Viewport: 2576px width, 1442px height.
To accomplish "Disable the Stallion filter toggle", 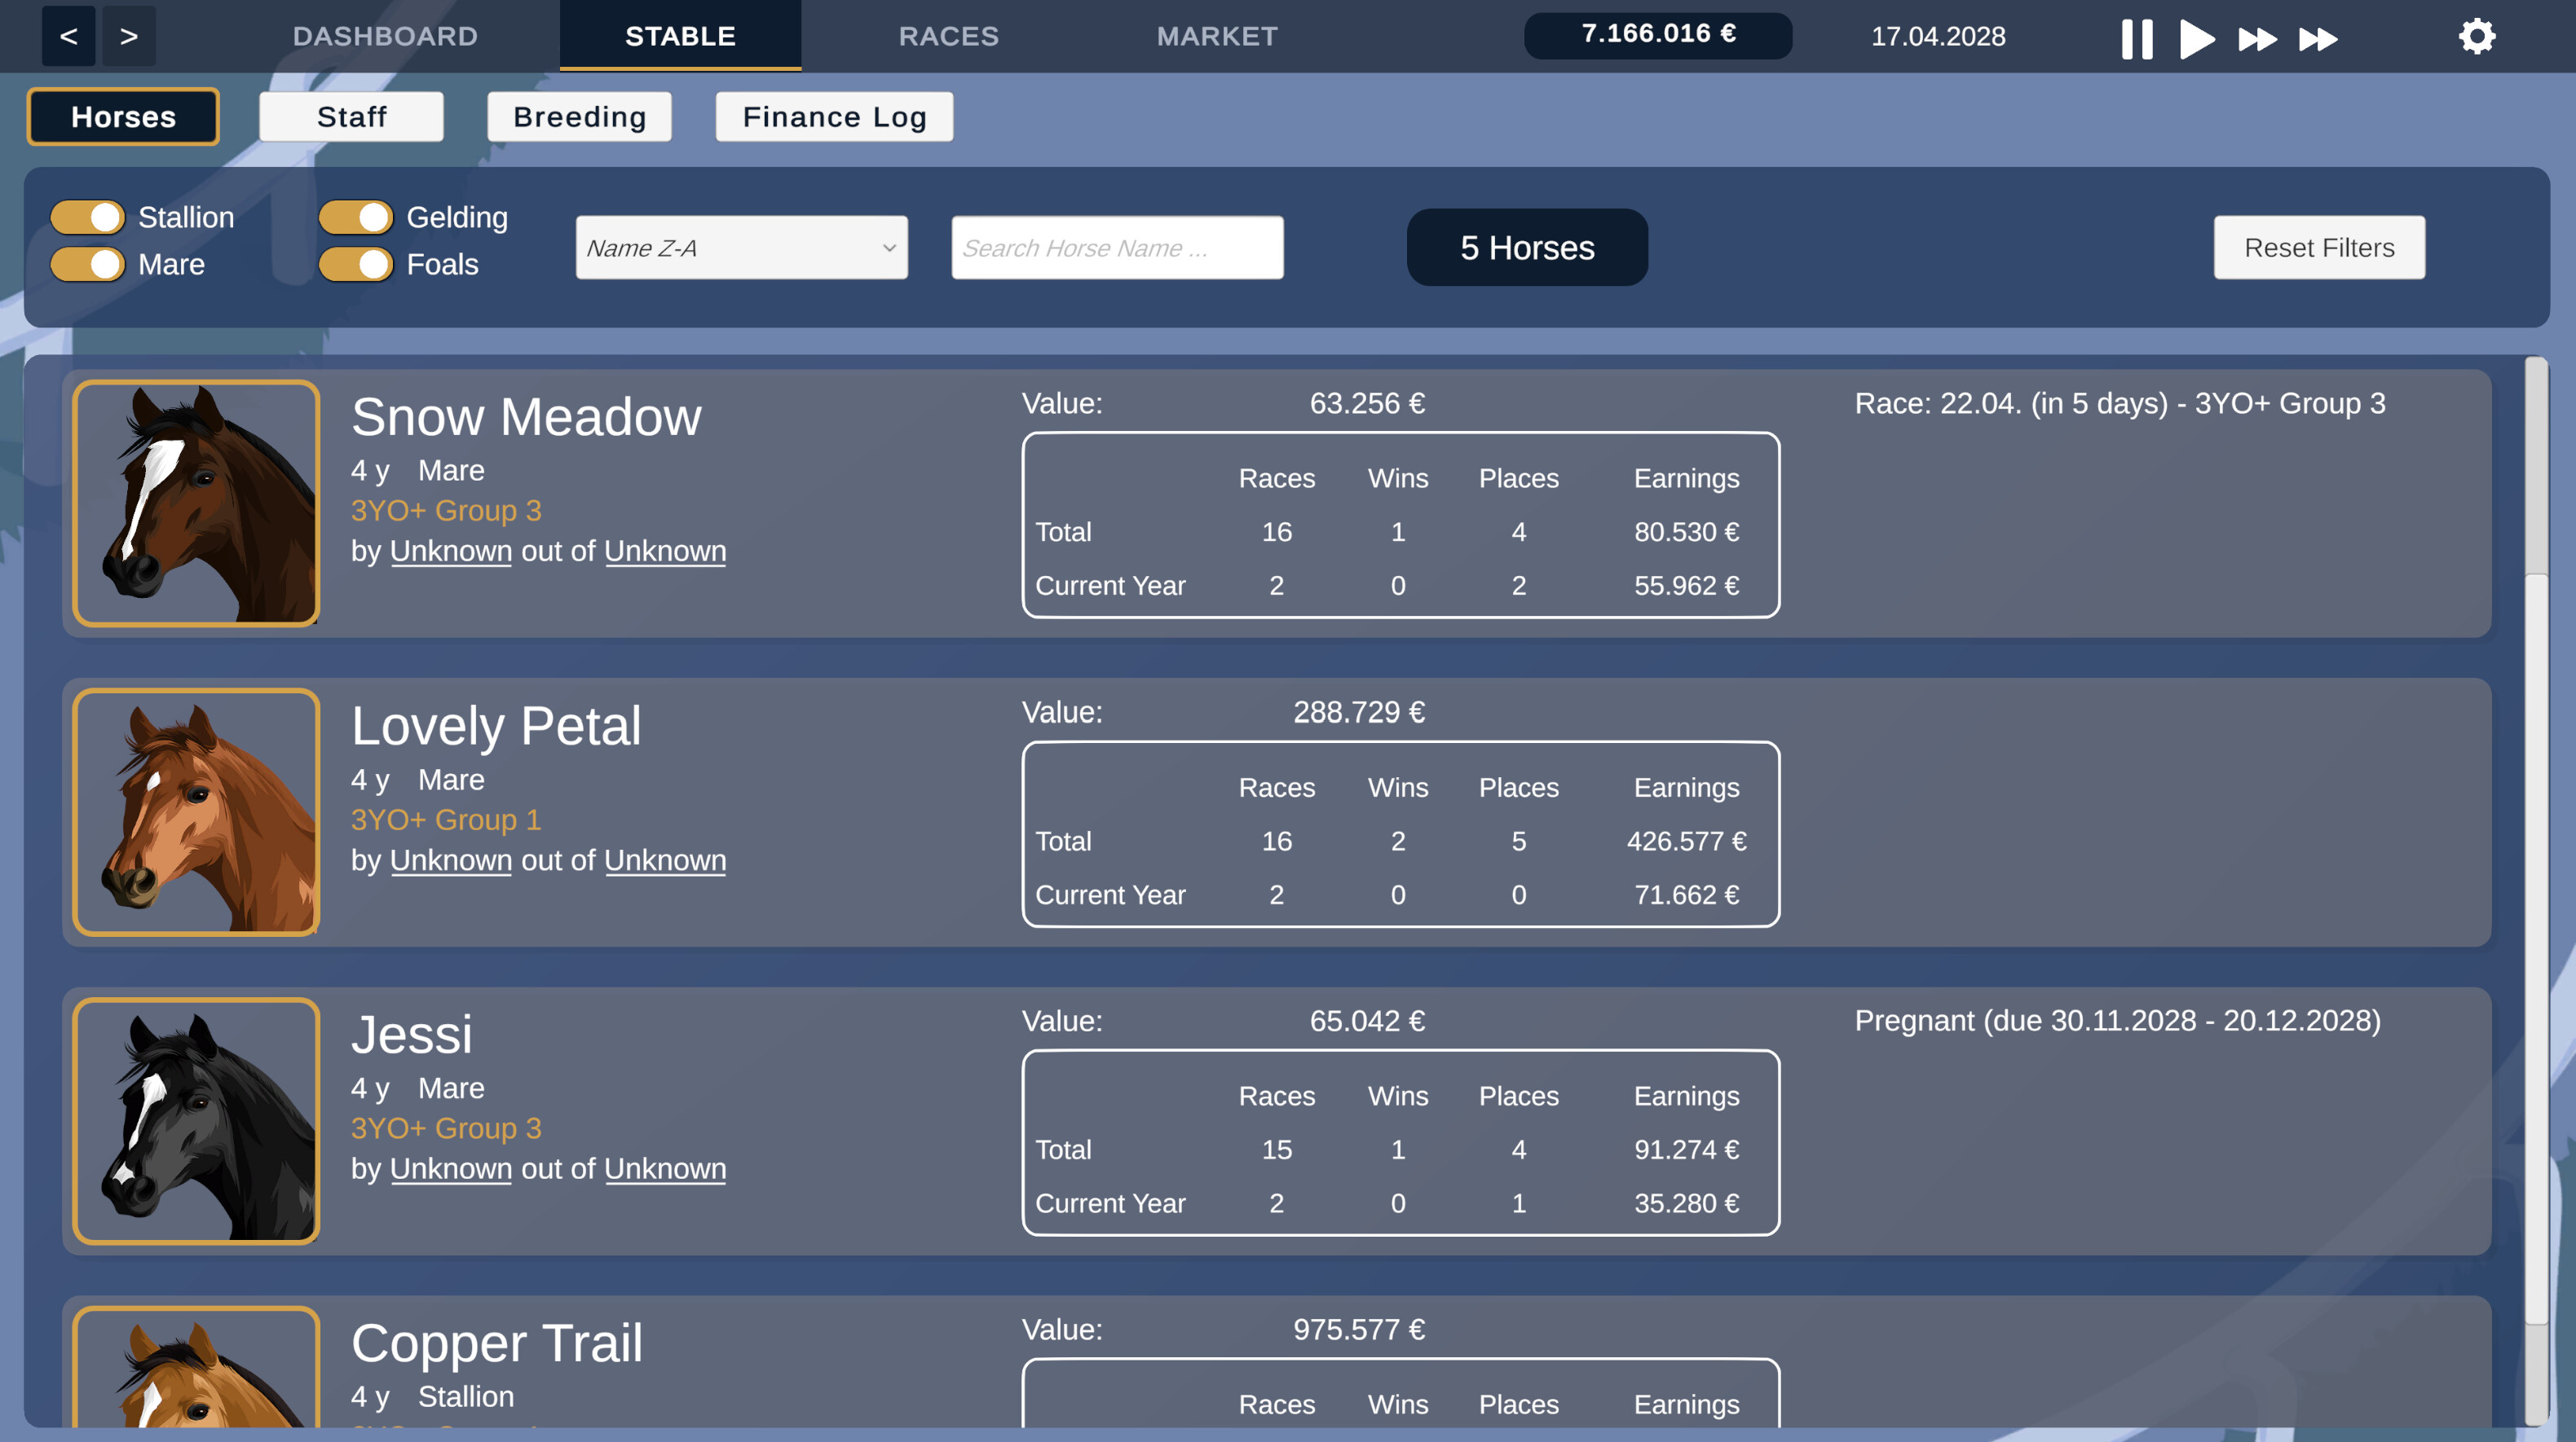I will pyautogui.click(x=87, y=217).
